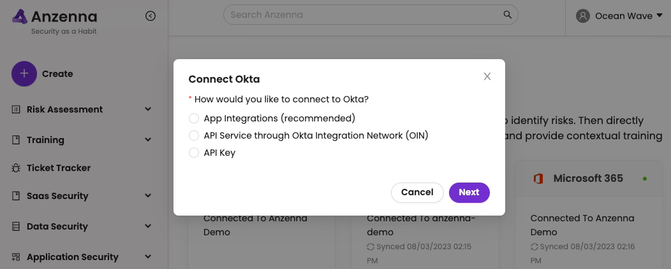671x269 pixels.
Task: Open the Saas Security menu item
Action: tap(57, 196)
